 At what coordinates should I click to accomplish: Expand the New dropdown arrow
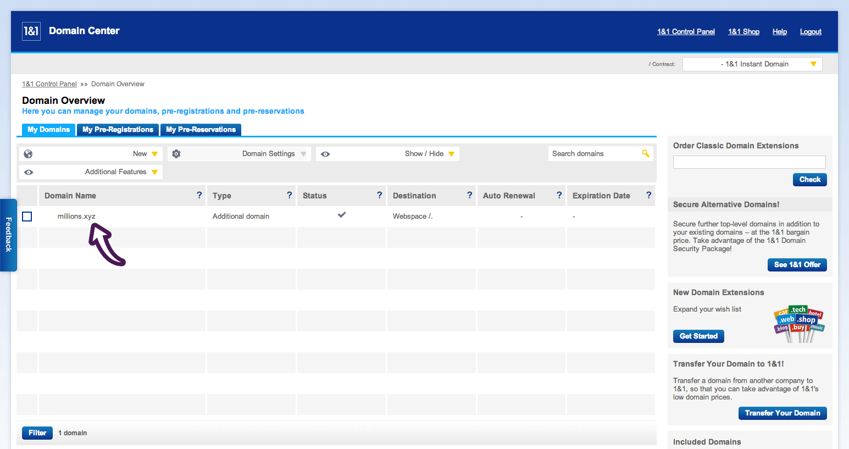pos(155,154)
